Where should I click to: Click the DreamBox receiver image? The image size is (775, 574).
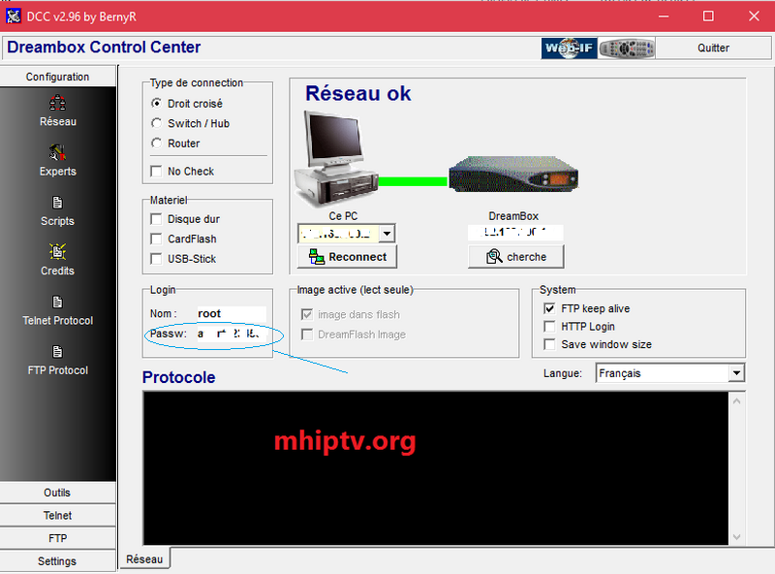pyautogui.click(x=513, y=175)
